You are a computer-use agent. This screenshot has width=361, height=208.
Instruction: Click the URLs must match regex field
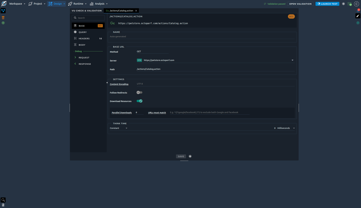tap(209, 112)
